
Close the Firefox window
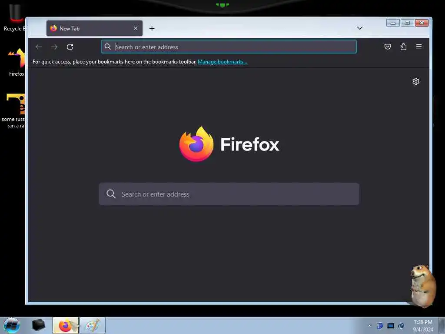click(422, 23)
